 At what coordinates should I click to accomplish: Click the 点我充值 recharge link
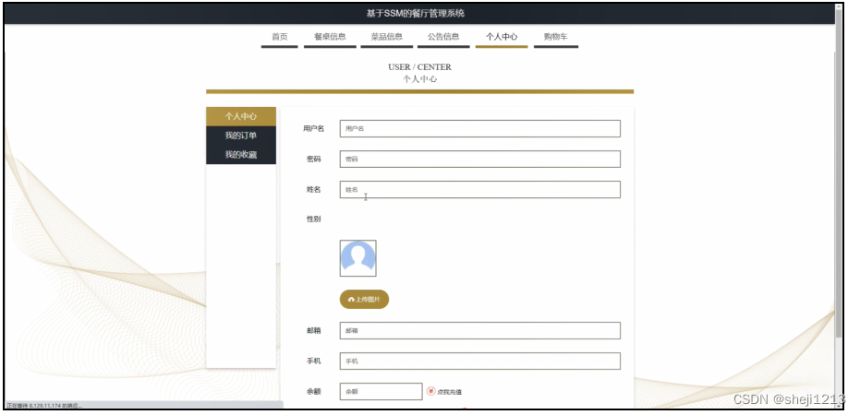tap(449, 392)
